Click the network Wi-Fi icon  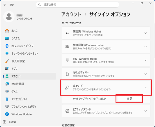tap(7, 53)
